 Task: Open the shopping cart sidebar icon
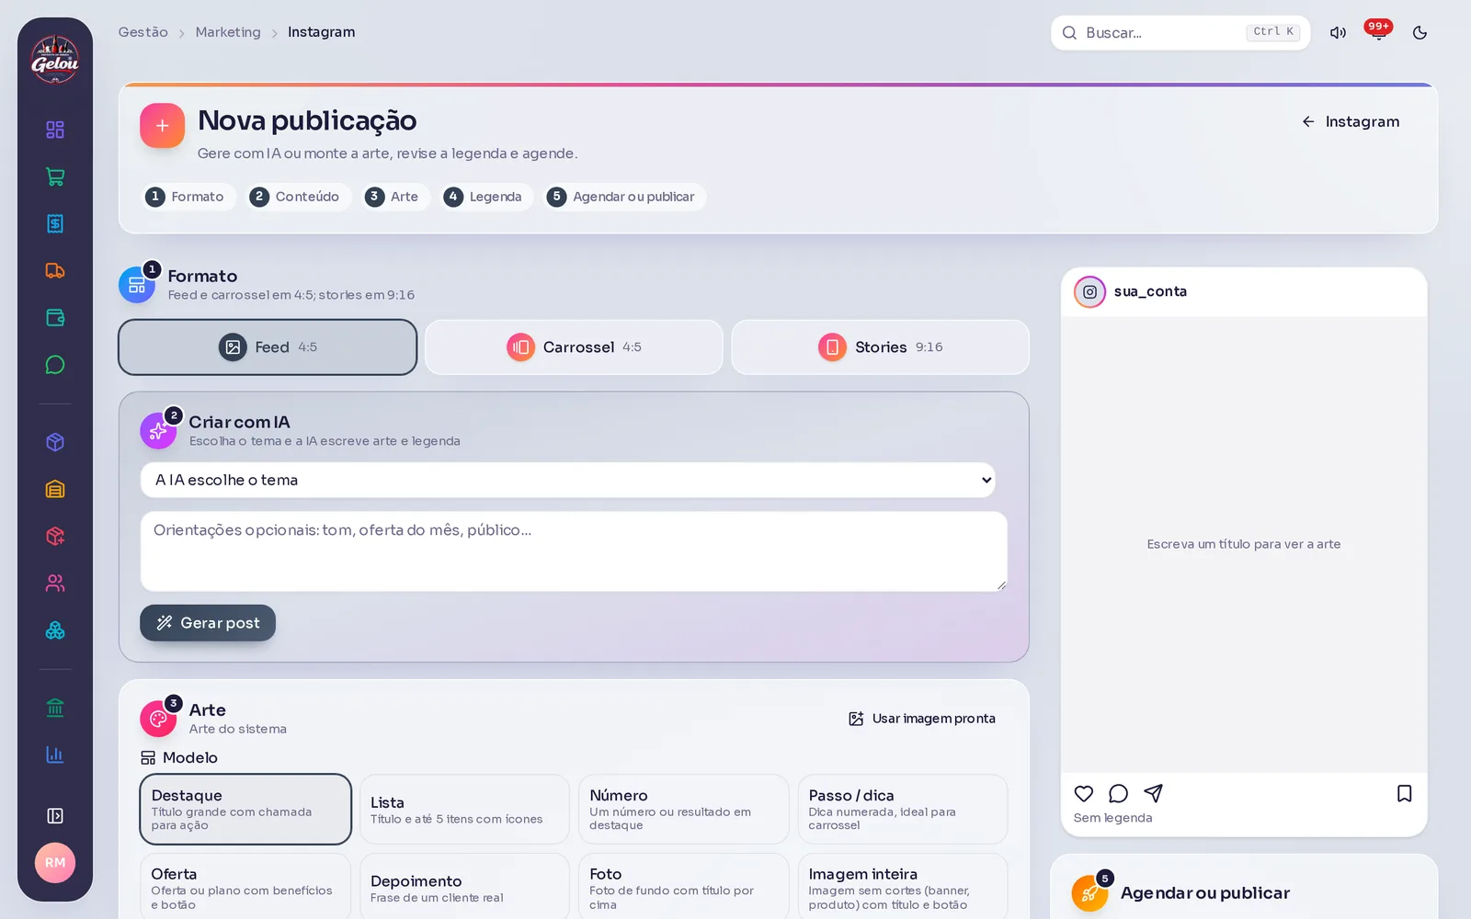click(x=55, y=176)
